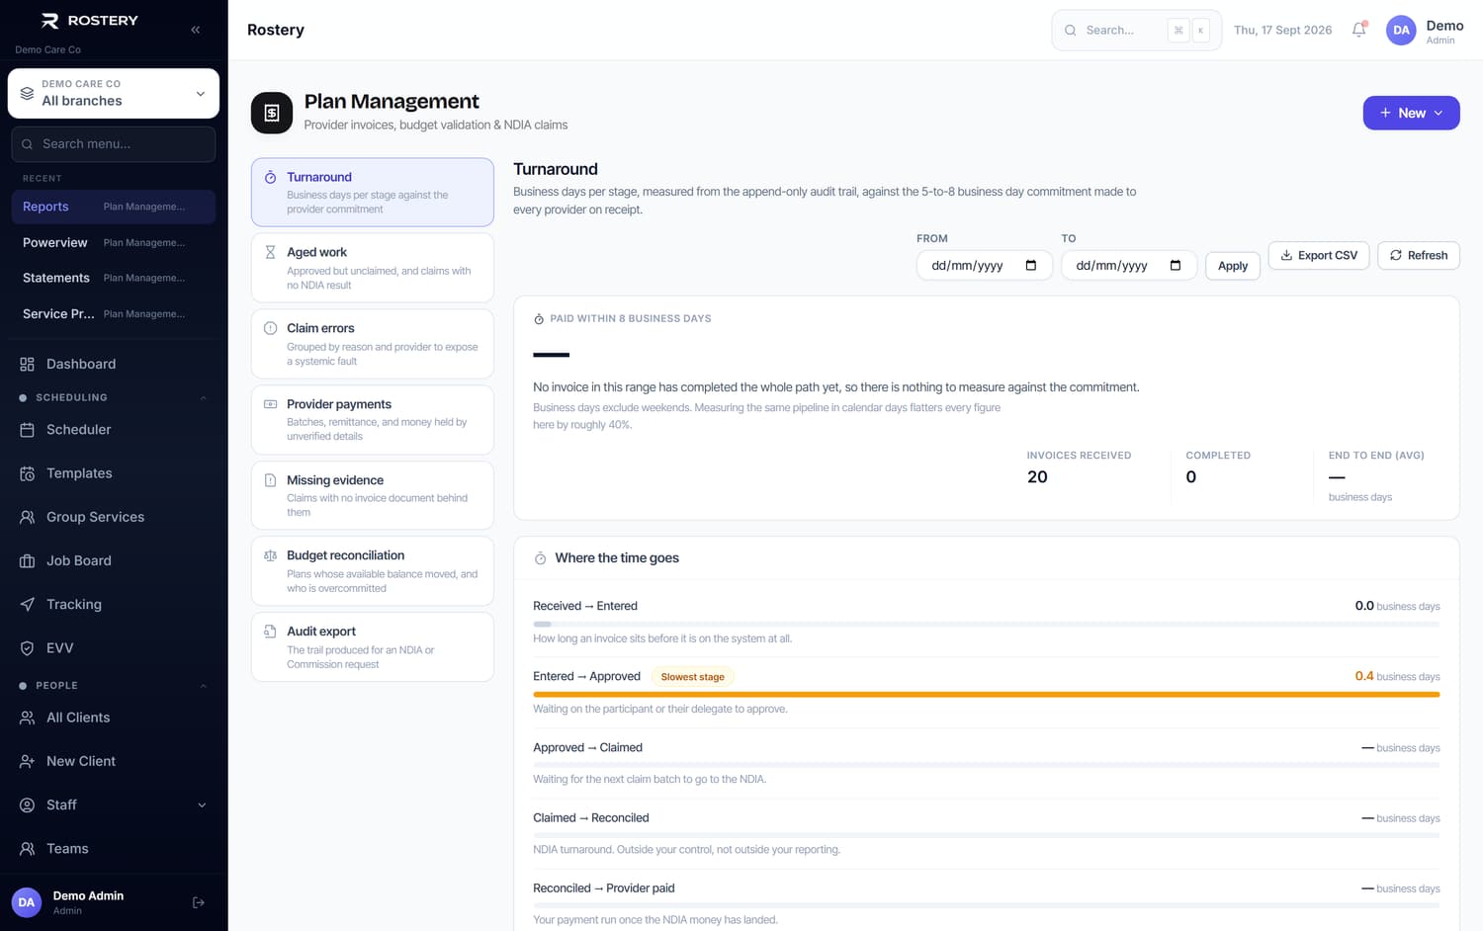This screenshot has height=931, width=1483.
Task: Open Tracking from the sidebar
Action: 114,604
